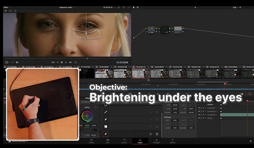Edit the Inside softness field
254x148 pixels.
coord(175,128)
